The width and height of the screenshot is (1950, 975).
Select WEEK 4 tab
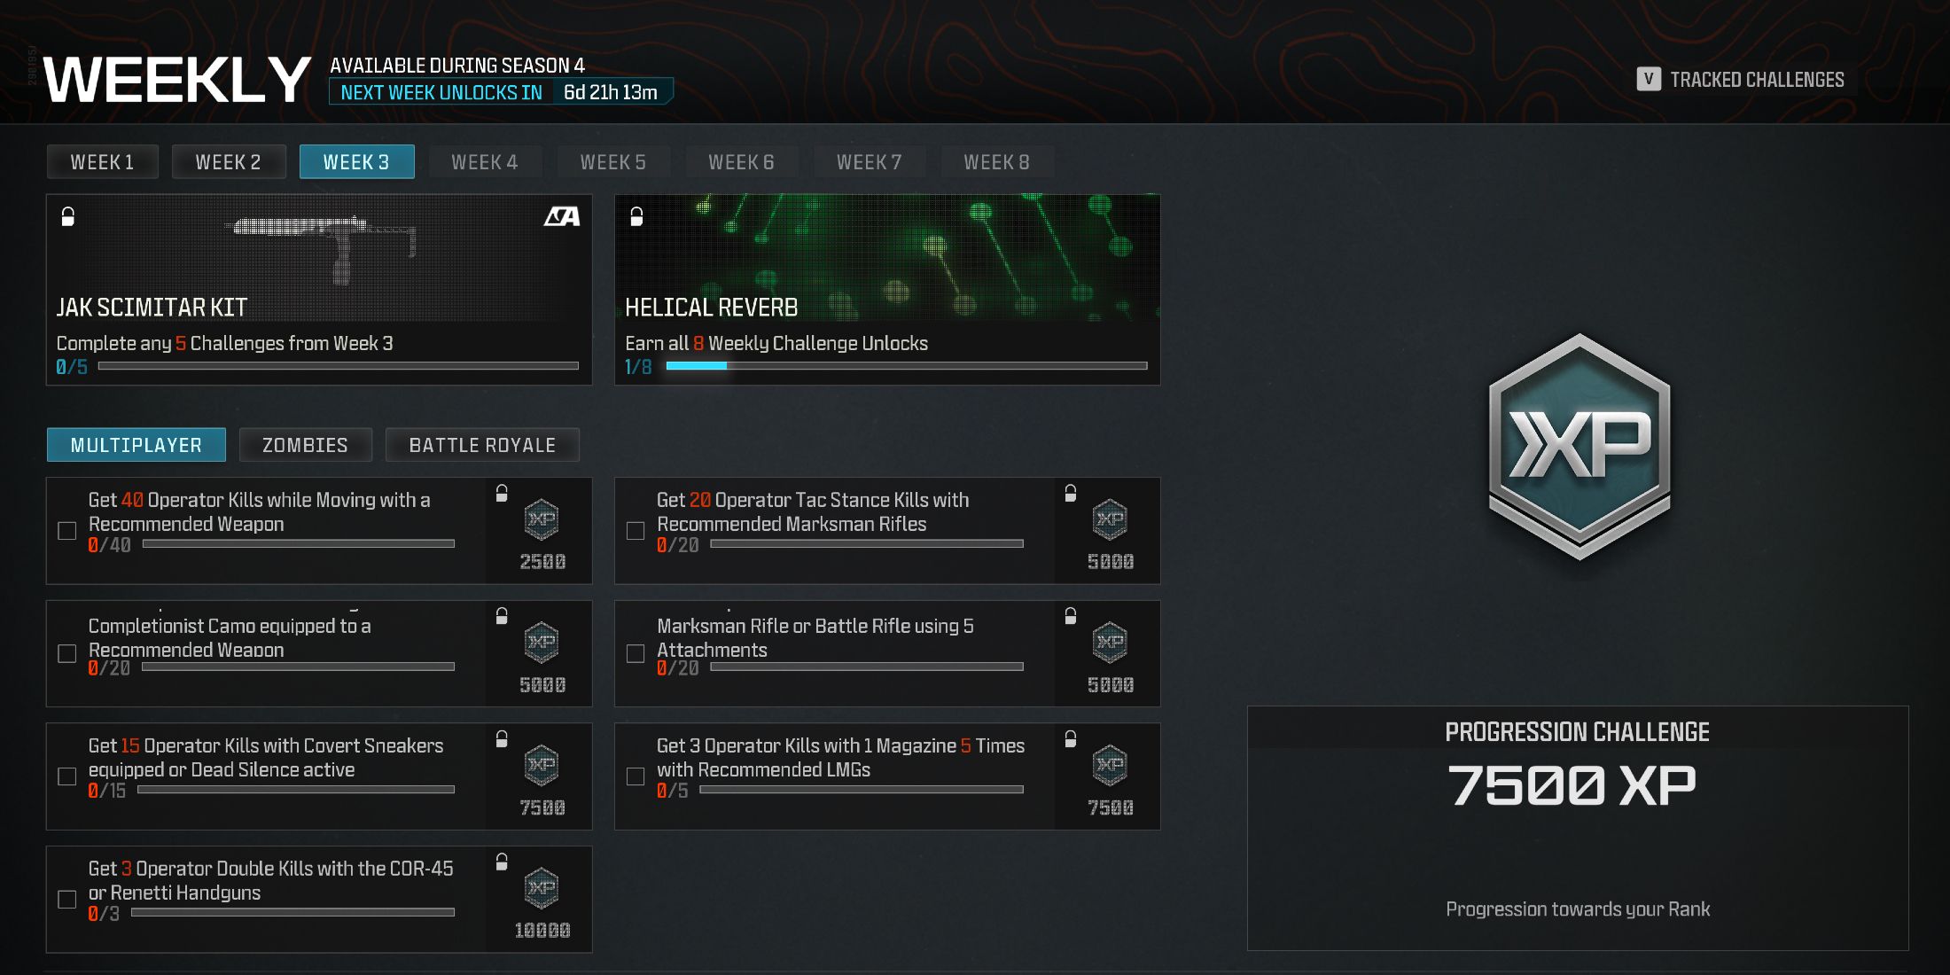(484, 160)
